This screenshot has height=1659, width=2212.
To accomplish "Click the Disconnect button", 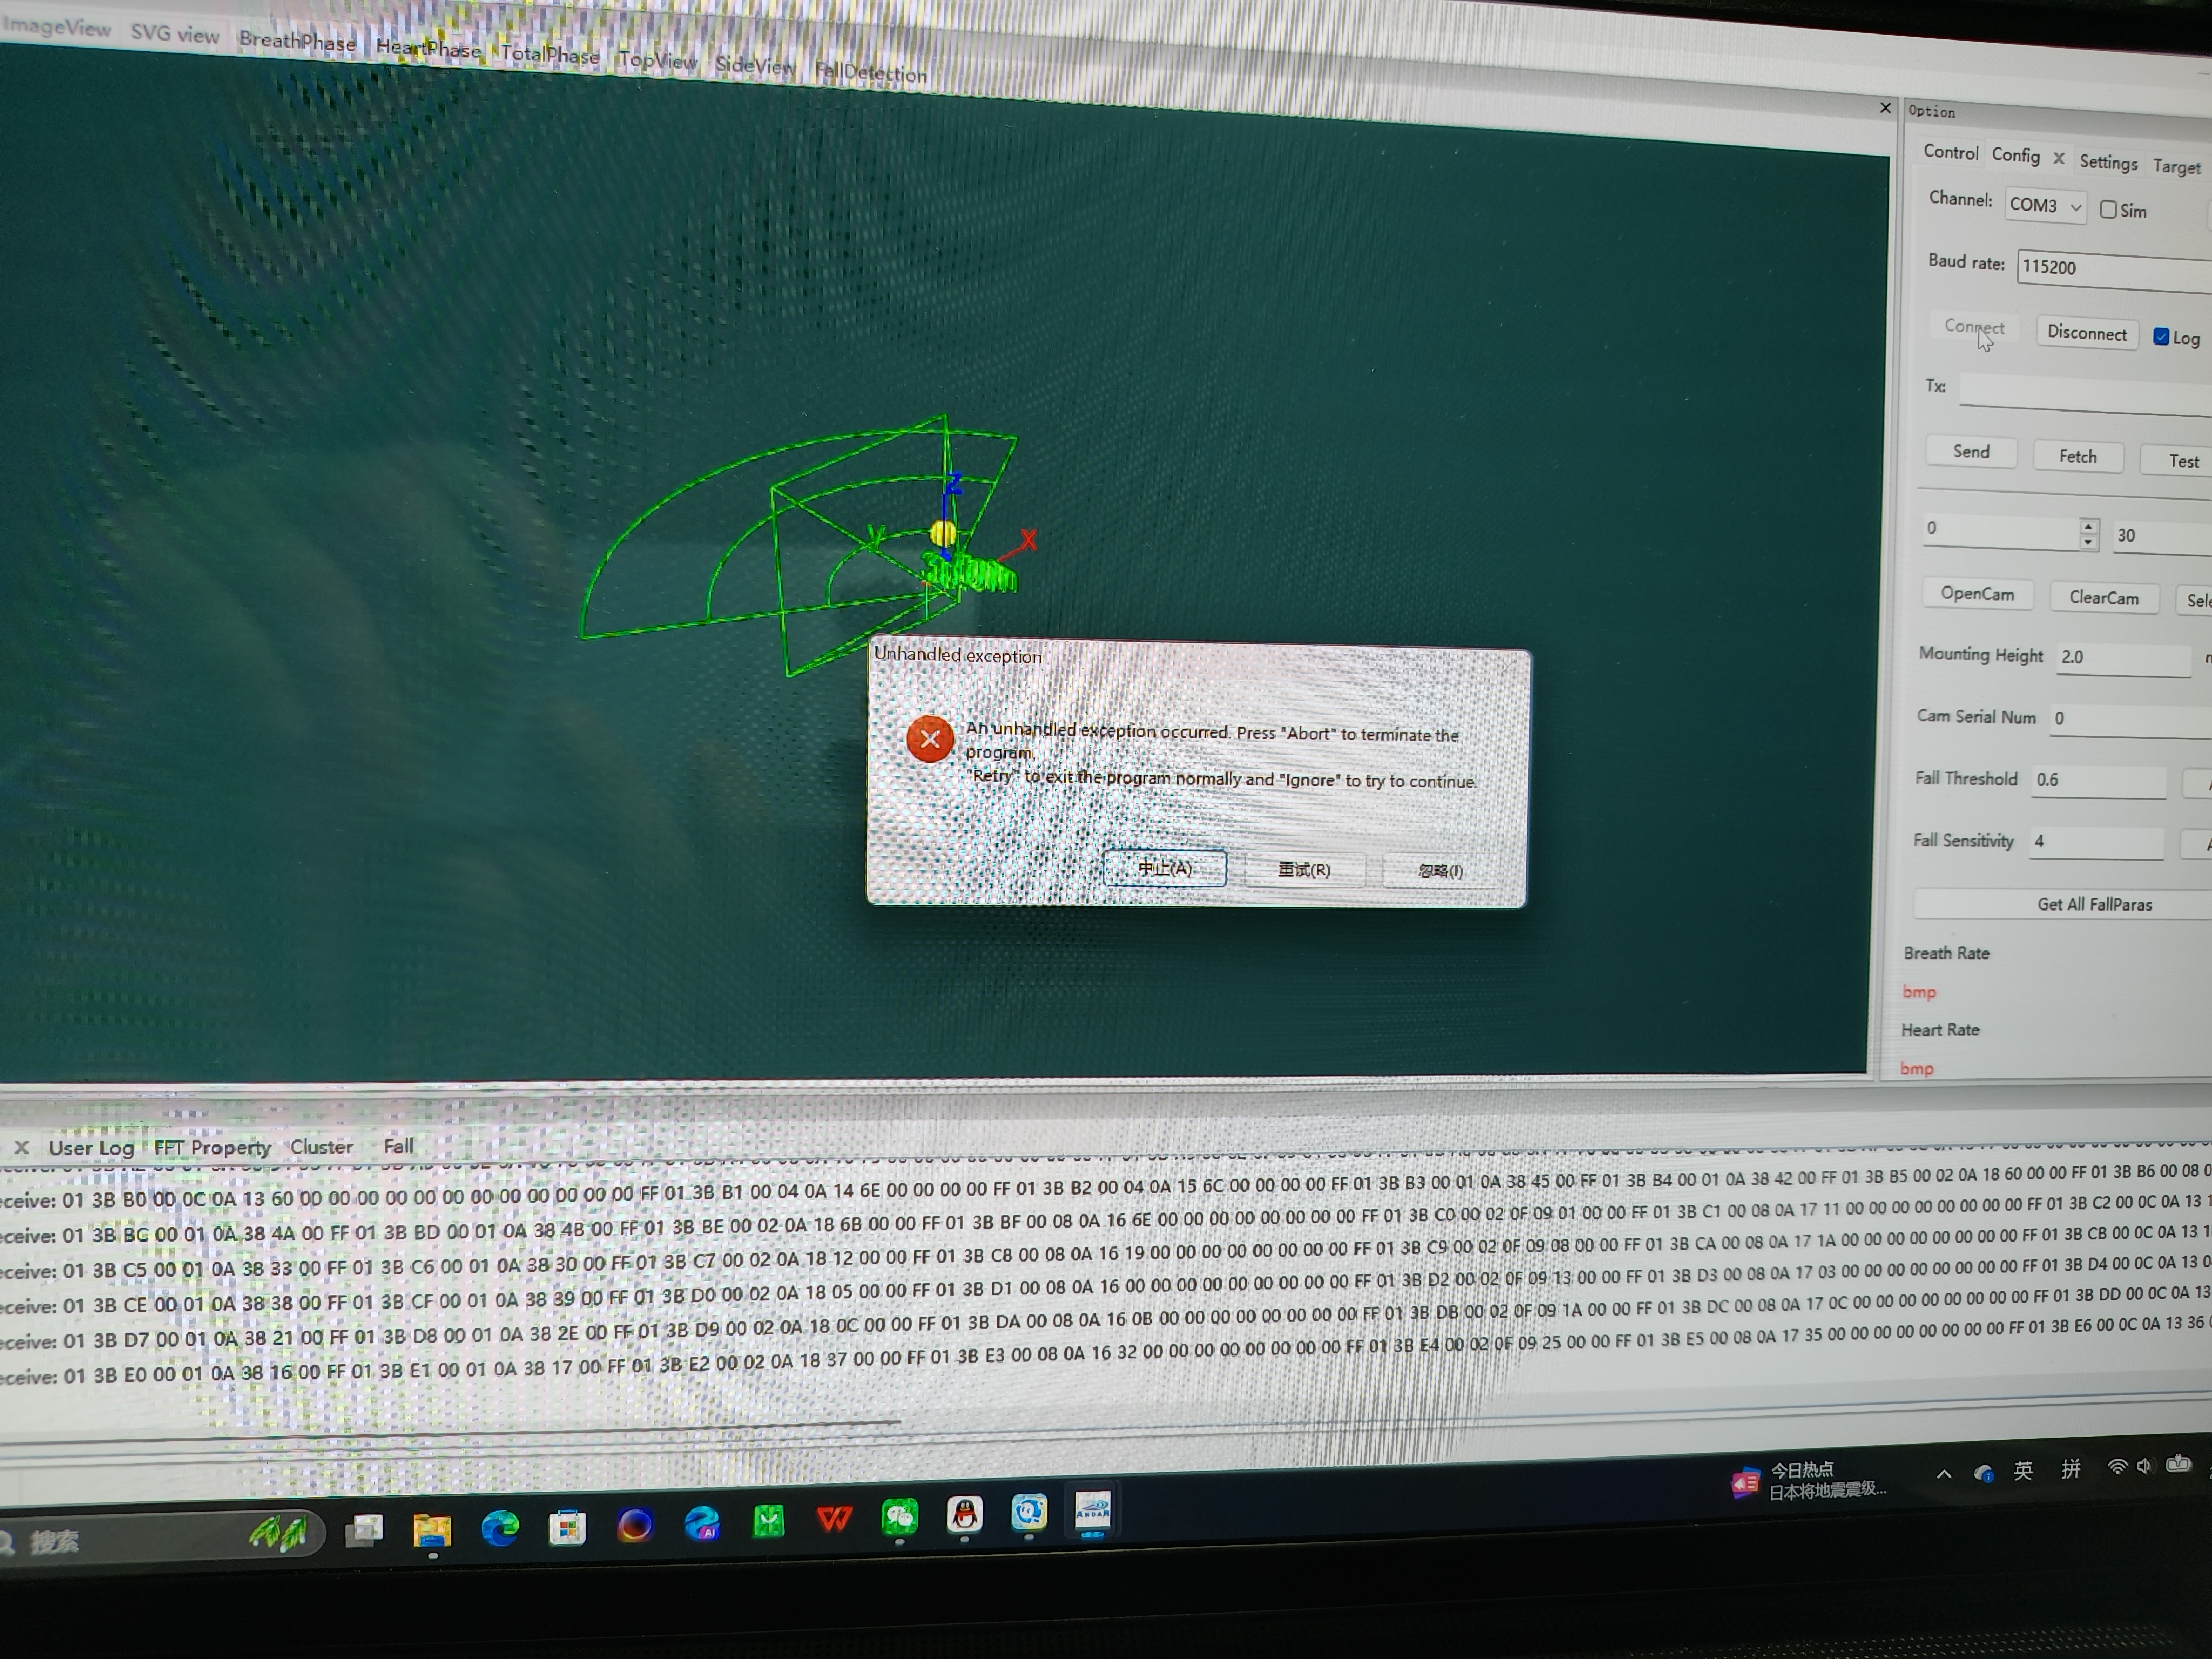I will pyautogui.click(x=2086, y=333).
